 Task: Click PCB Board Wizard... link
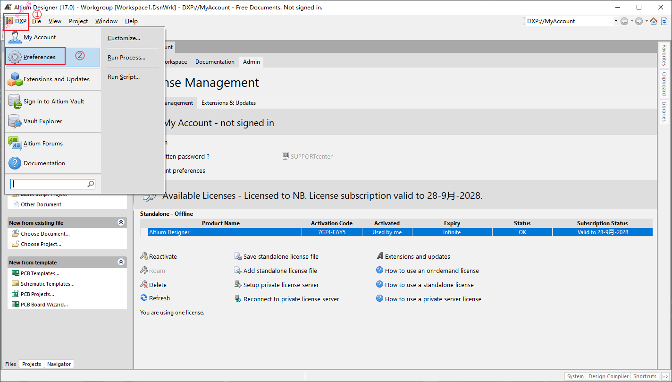coord(44,305)
